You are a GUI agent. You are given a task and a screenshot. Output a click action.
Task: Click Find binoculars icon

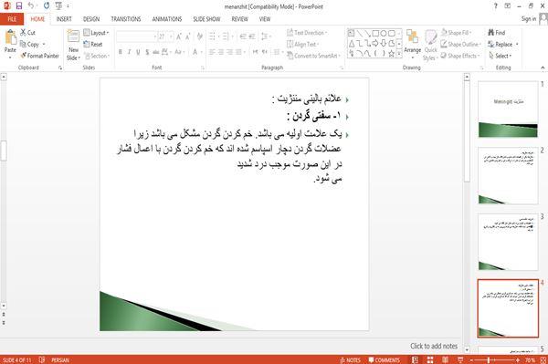point(491,33)
